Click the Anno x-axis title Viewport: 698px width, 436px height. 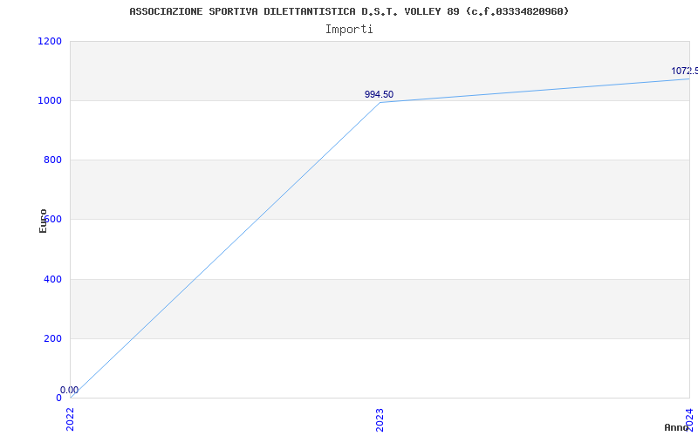point(676,427)
